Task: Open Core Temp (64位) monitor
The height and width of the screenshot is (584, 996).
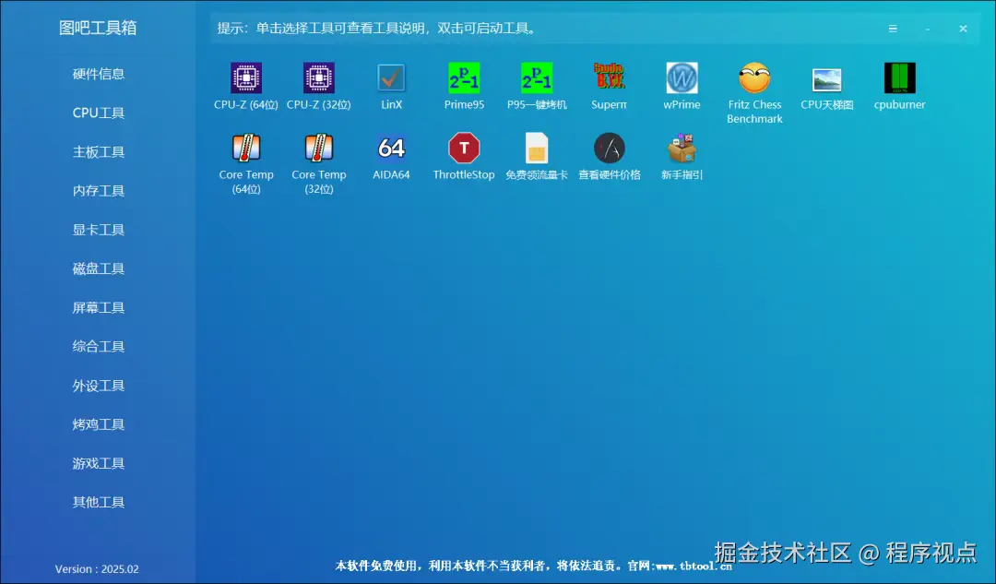Action: (245, 159)
